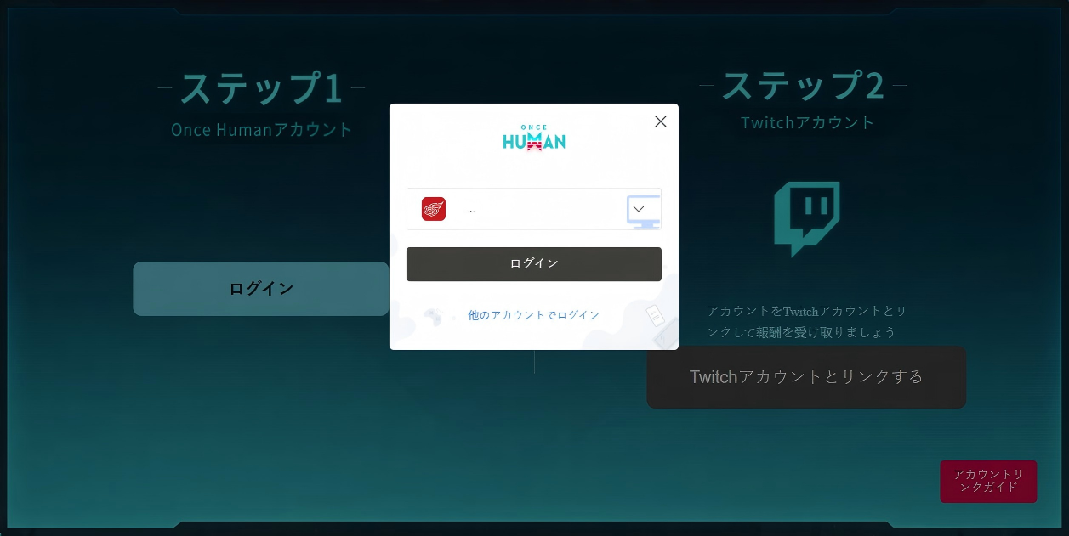Click the Step 1 ログイン button behind dialog
1069x536 pixels.
coord(261,289)
